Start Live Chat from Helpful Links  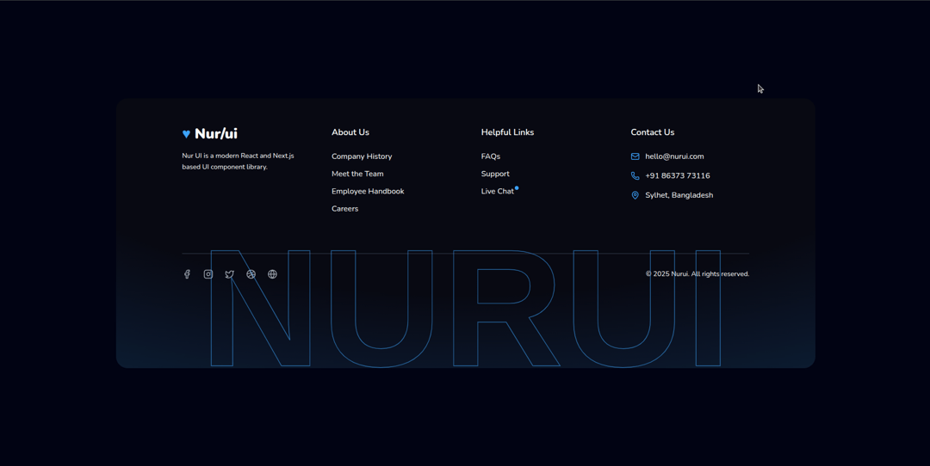[498, 191]
